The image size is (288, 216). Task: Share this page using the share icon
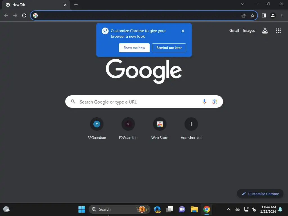[x=244, y=16]
